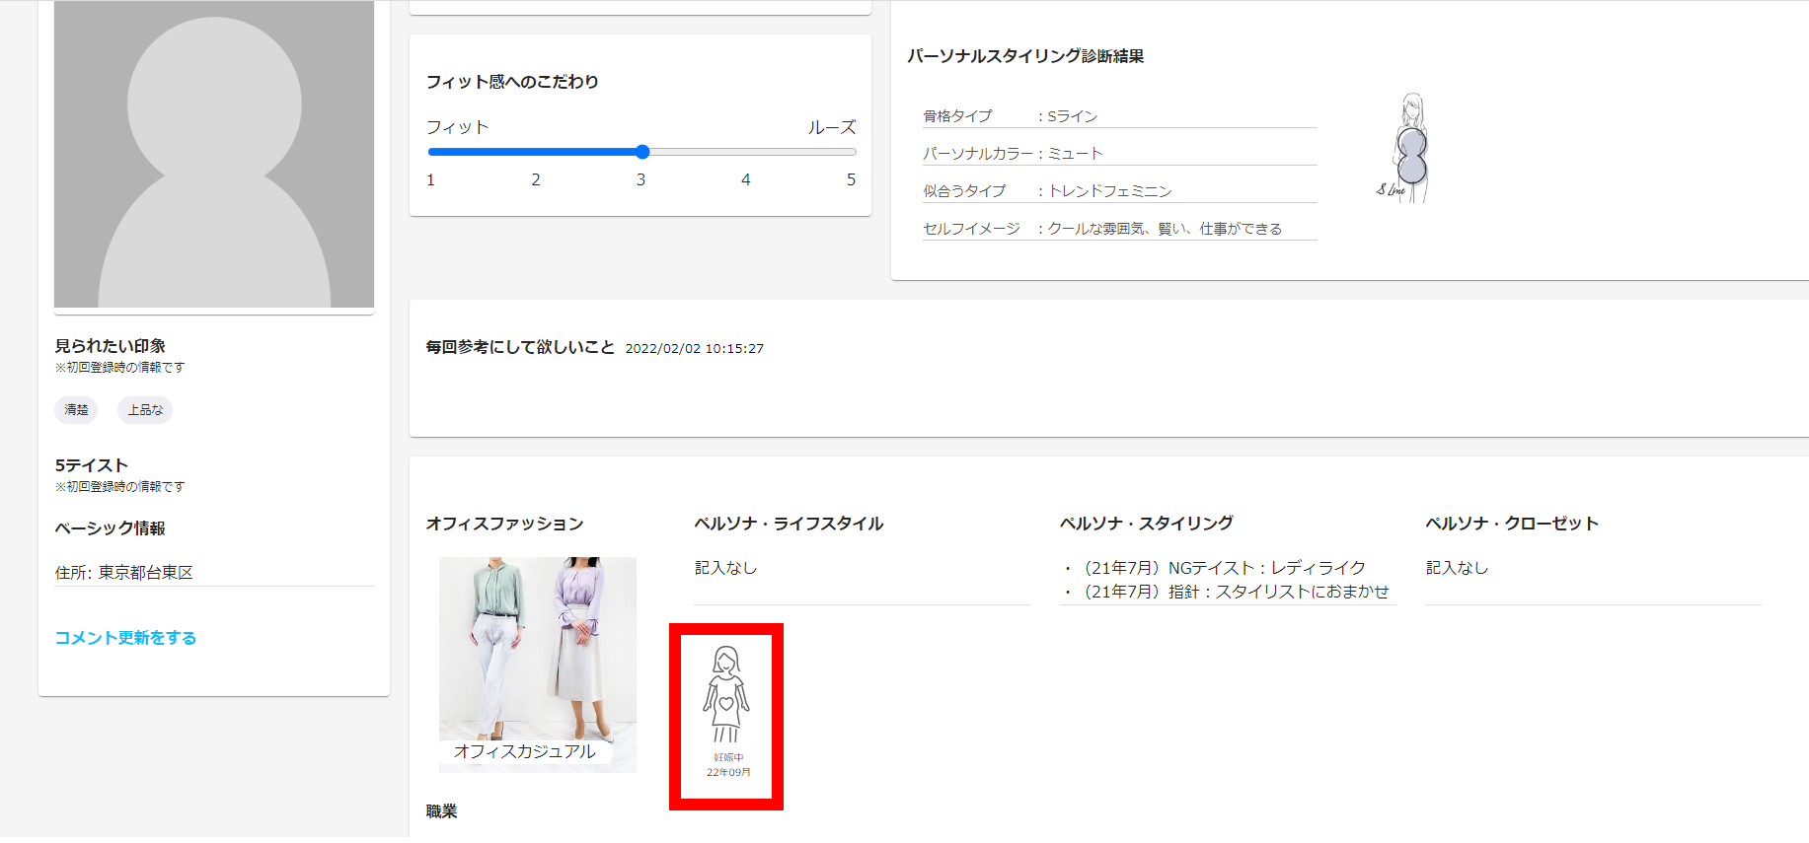The image size is (1809, 843).
Task: Click the 清楚 impression tag chip
Action: (x=76, y=410)
